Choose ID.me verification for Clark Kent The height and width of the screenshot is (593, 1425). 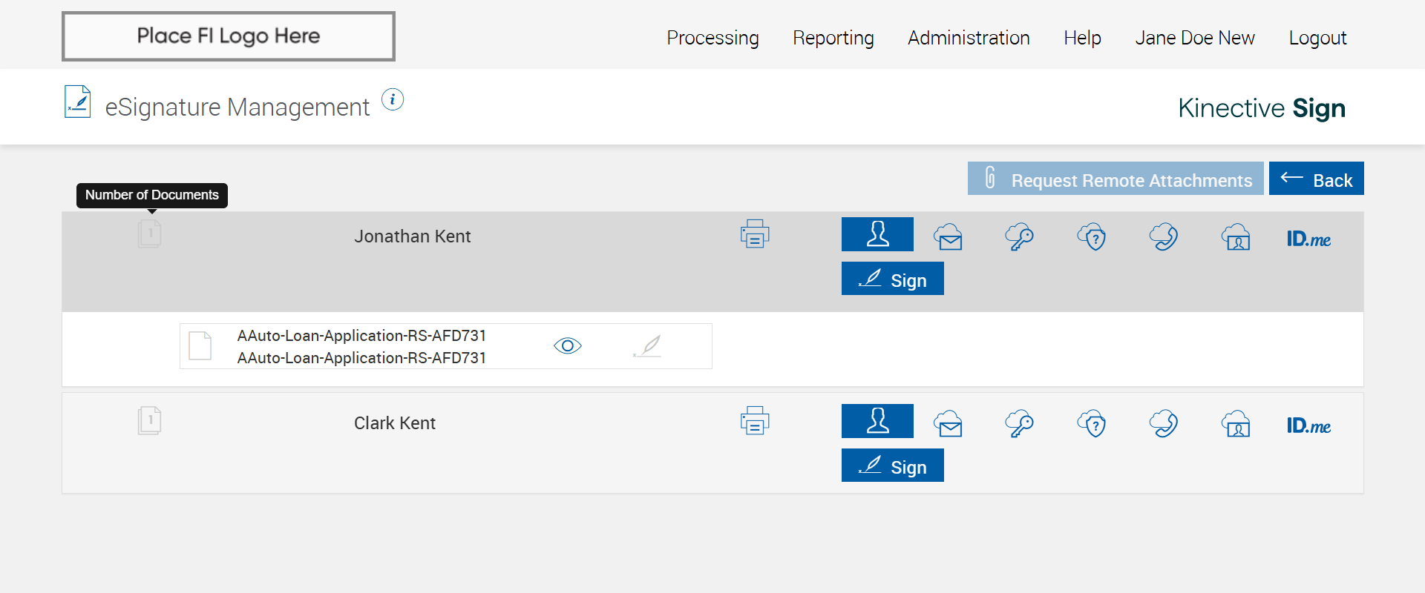1308,425
